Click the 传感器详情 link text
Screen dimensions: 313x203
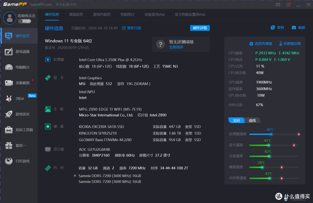coord(292,44)
